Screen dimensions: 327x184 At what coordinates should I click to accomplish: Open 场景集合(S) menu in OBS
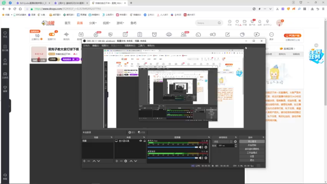[130, 45]
